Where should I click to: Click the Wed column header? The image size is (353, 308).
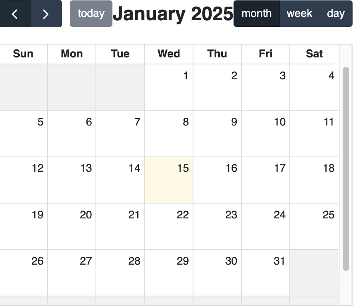coord(169,54)
